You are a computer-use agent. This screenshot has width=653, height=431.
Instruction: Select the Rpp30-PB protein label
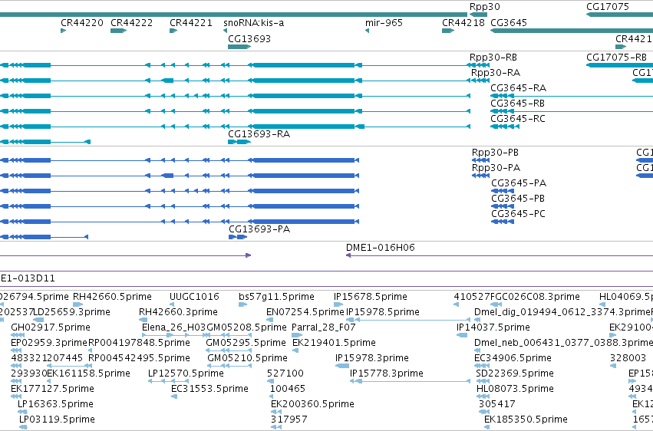tap(495, 153)
